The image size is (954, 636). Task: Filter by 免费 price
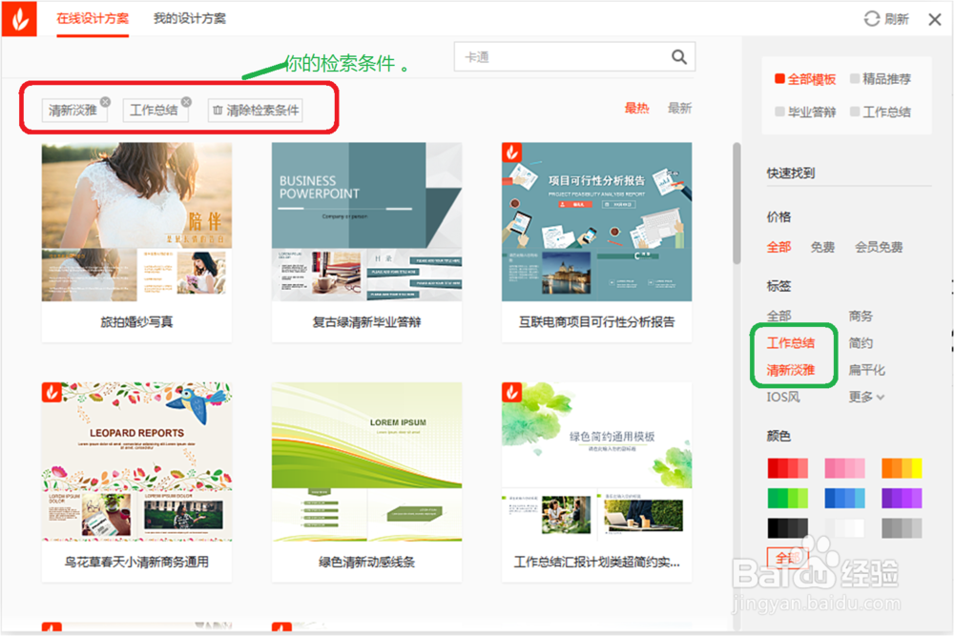click(822, 246)
